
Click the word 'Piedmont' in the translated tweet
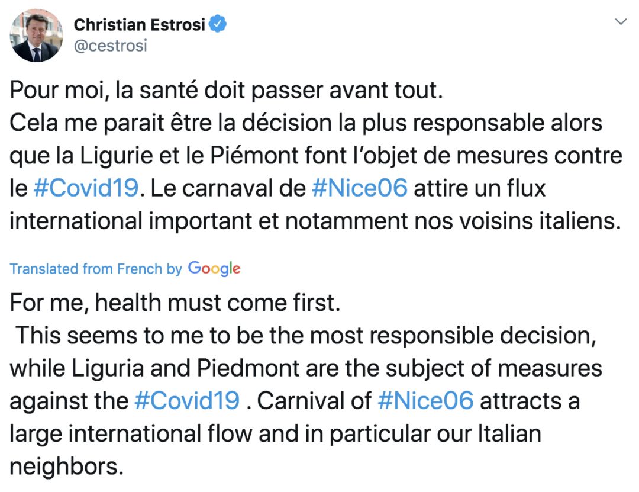point(248,368)
